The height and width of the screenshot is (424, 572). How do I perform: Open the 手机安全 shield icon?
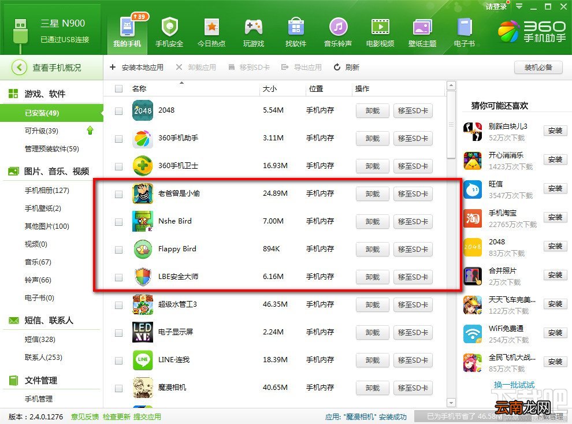(170, 27)
